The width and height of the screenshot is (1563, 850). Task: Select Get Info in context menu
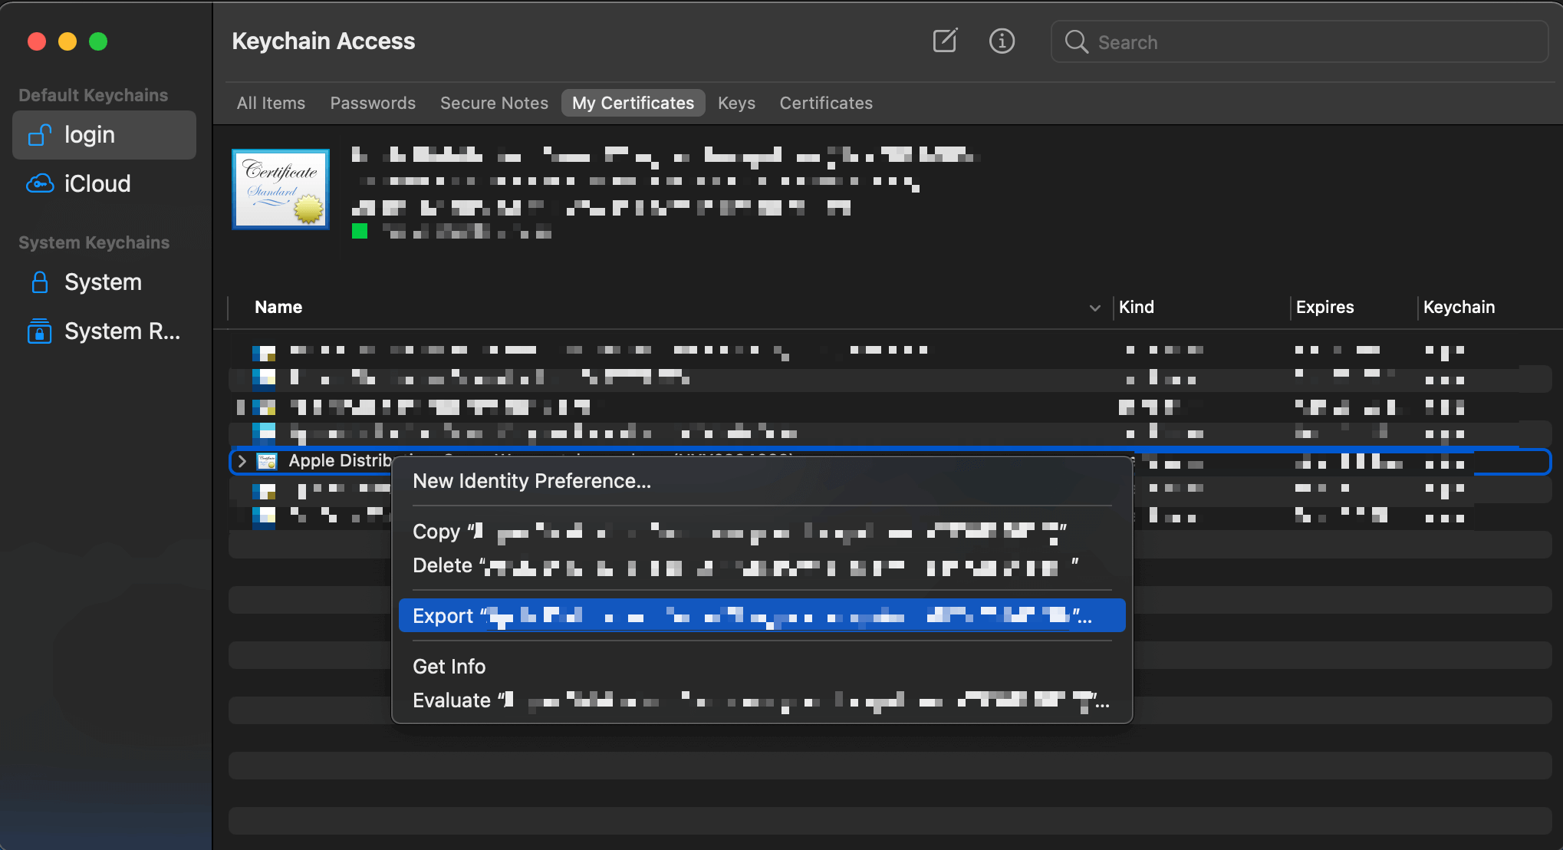tap(449, 667)
